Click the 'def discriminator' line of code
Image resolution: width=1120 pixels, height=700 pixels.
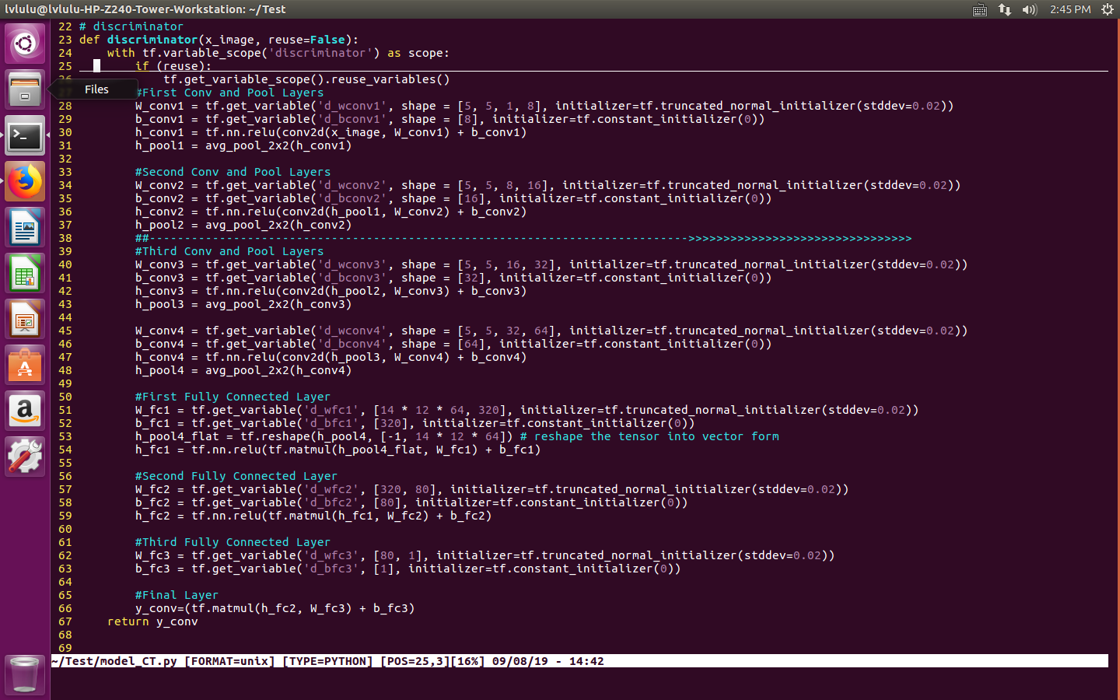[219, 40]
